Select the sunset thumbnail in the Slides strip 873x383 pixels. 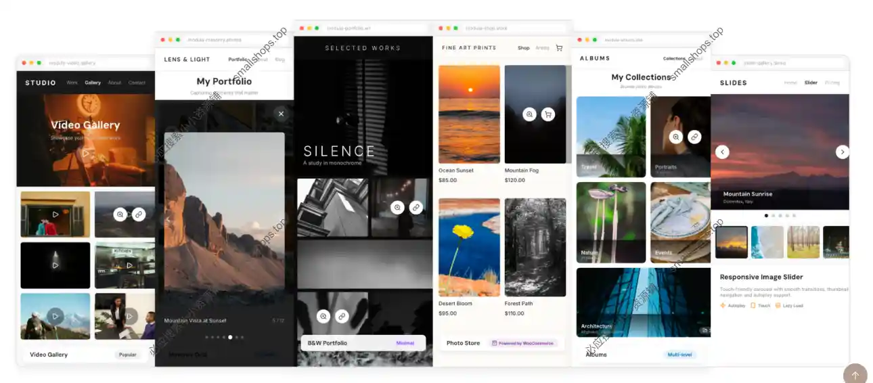click(x=732, y=242)
